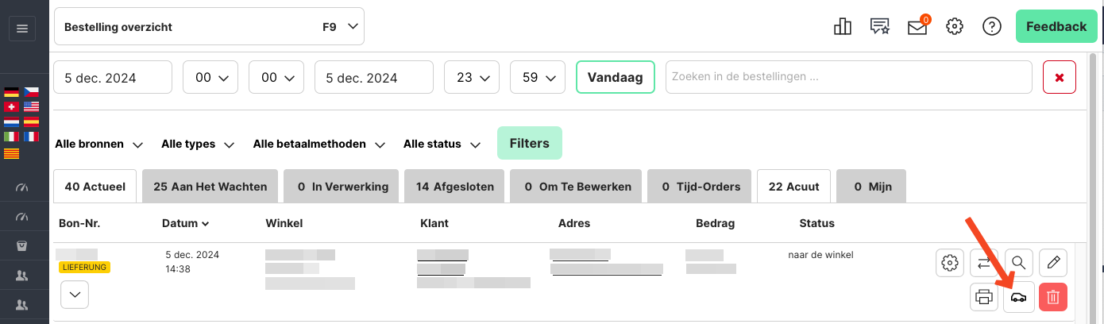Expand the Alle bronnen filter dropdown
This screenshot has width=1104, height=324.
pyautogui.click(x=98, y=145)
